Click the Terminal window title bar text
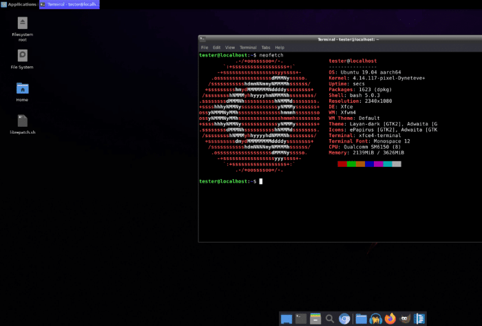This screenshot has height=326, width=482. (x=348, y=39)
